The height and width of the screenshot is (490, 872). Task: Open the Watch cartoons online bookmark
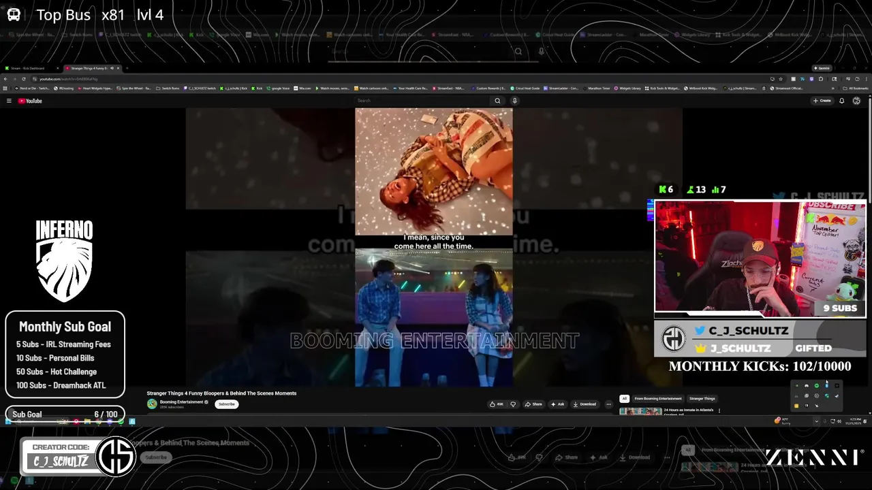[x=371, y=88]
